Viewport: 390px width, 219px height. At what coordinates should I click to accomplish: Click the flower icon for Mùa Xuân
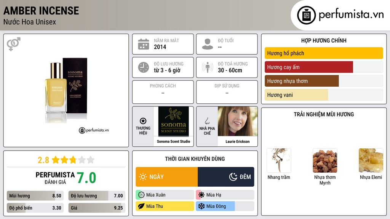click(x=141, y=195)
